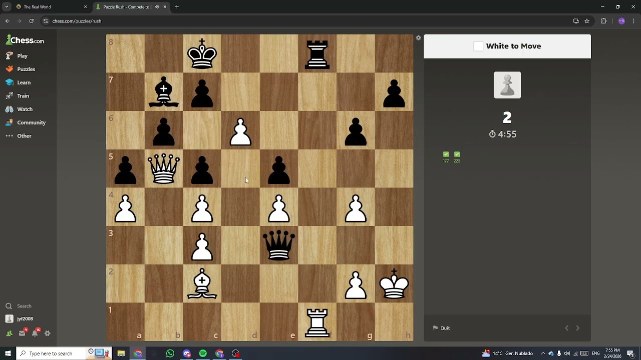The width and height of the screenshot is (641, 360).
Task: Open Chrome three-dot menu
Action: click(634, 21)
